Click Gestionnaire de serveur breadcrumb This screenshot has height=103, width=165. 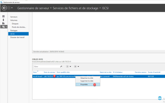tap(33, 8)
